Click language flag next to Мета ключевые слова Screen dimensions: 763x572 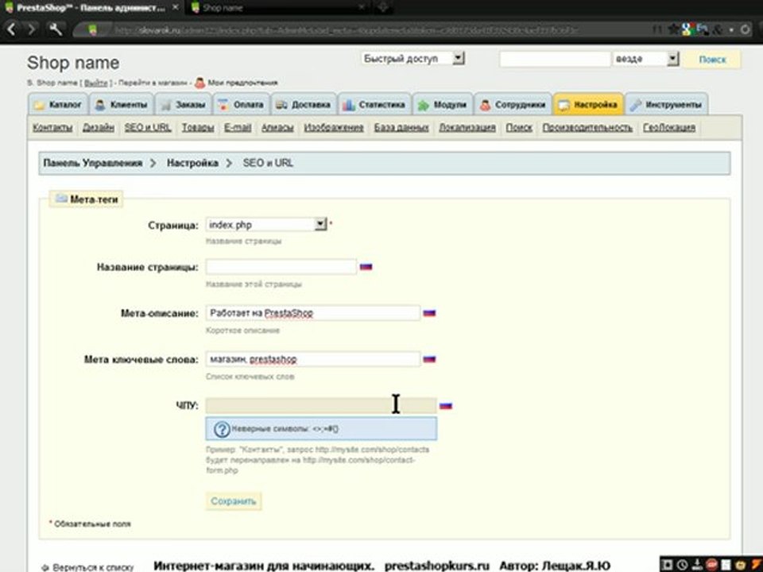tap(429, 359)
